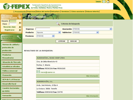The width and height of the screenshot is (133, 100).
Task: Click the Inicio link
Action: point(98,2)
